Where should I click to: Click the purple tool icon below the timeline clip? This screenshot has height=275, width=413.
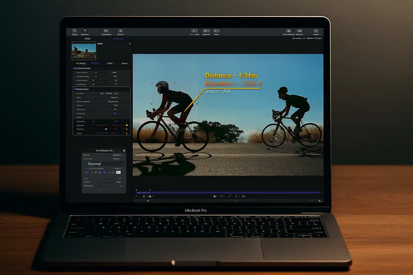[x=137, y=196]
